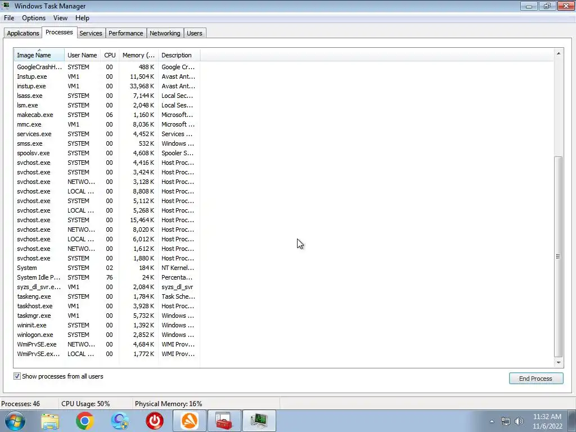Viewport: 576px width, 432px height.
Task: Click the shield browser icon in taskbar
Action: (x=120, y=421)
